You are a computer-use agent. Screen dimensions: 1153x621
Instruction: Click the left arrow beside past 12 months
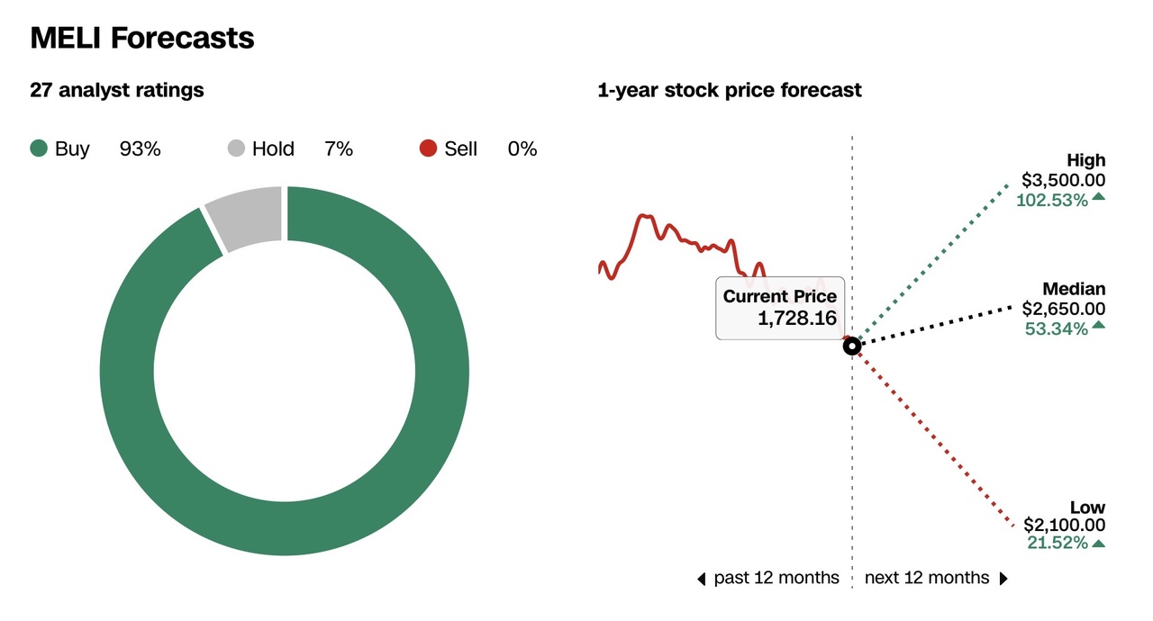point(702,579)
